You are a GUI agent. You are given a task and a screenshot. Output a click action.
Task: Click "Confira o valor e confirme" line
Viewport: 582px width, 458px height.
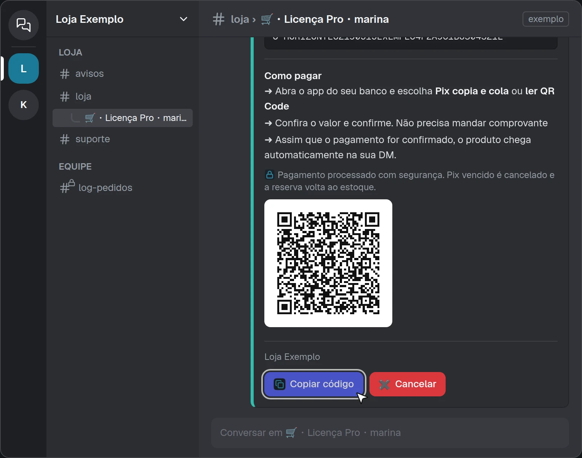point(406,123)
